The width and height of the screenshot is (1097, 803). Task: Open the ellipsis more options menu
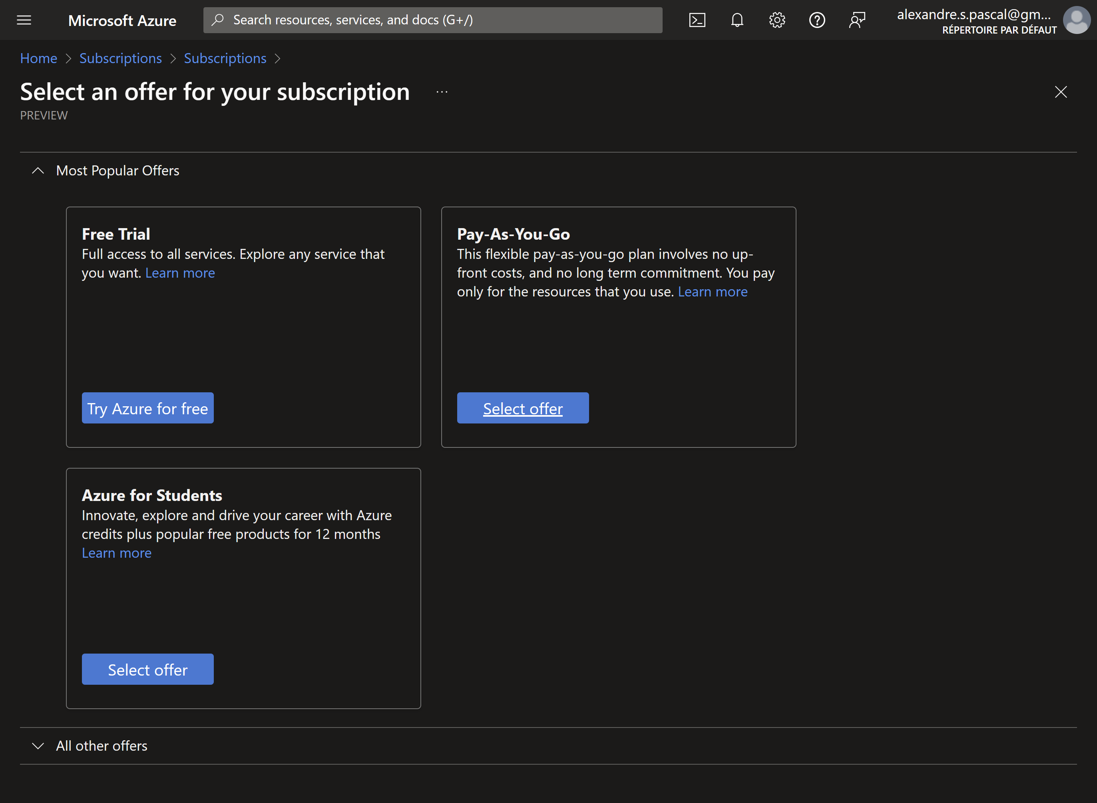pos(442,92)
